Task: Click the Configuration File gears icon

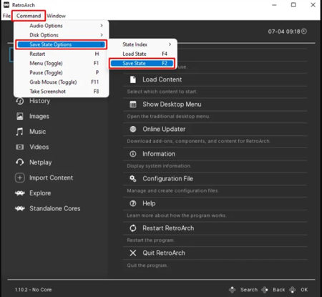Action: point(133,179)
